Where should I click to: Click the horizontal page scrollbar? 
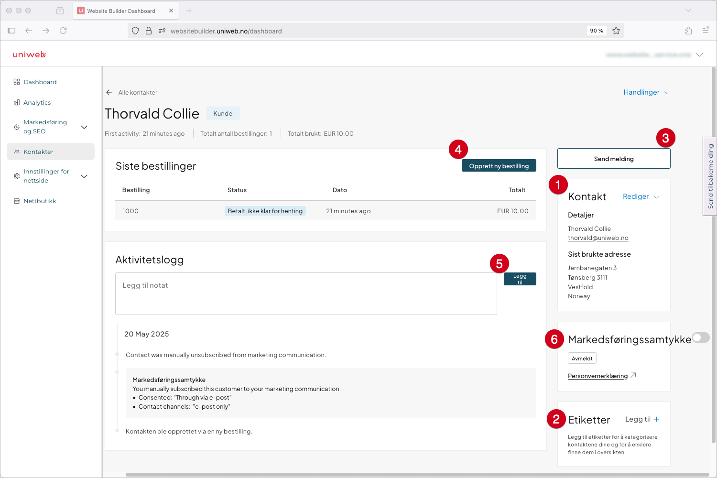(417, 475)
